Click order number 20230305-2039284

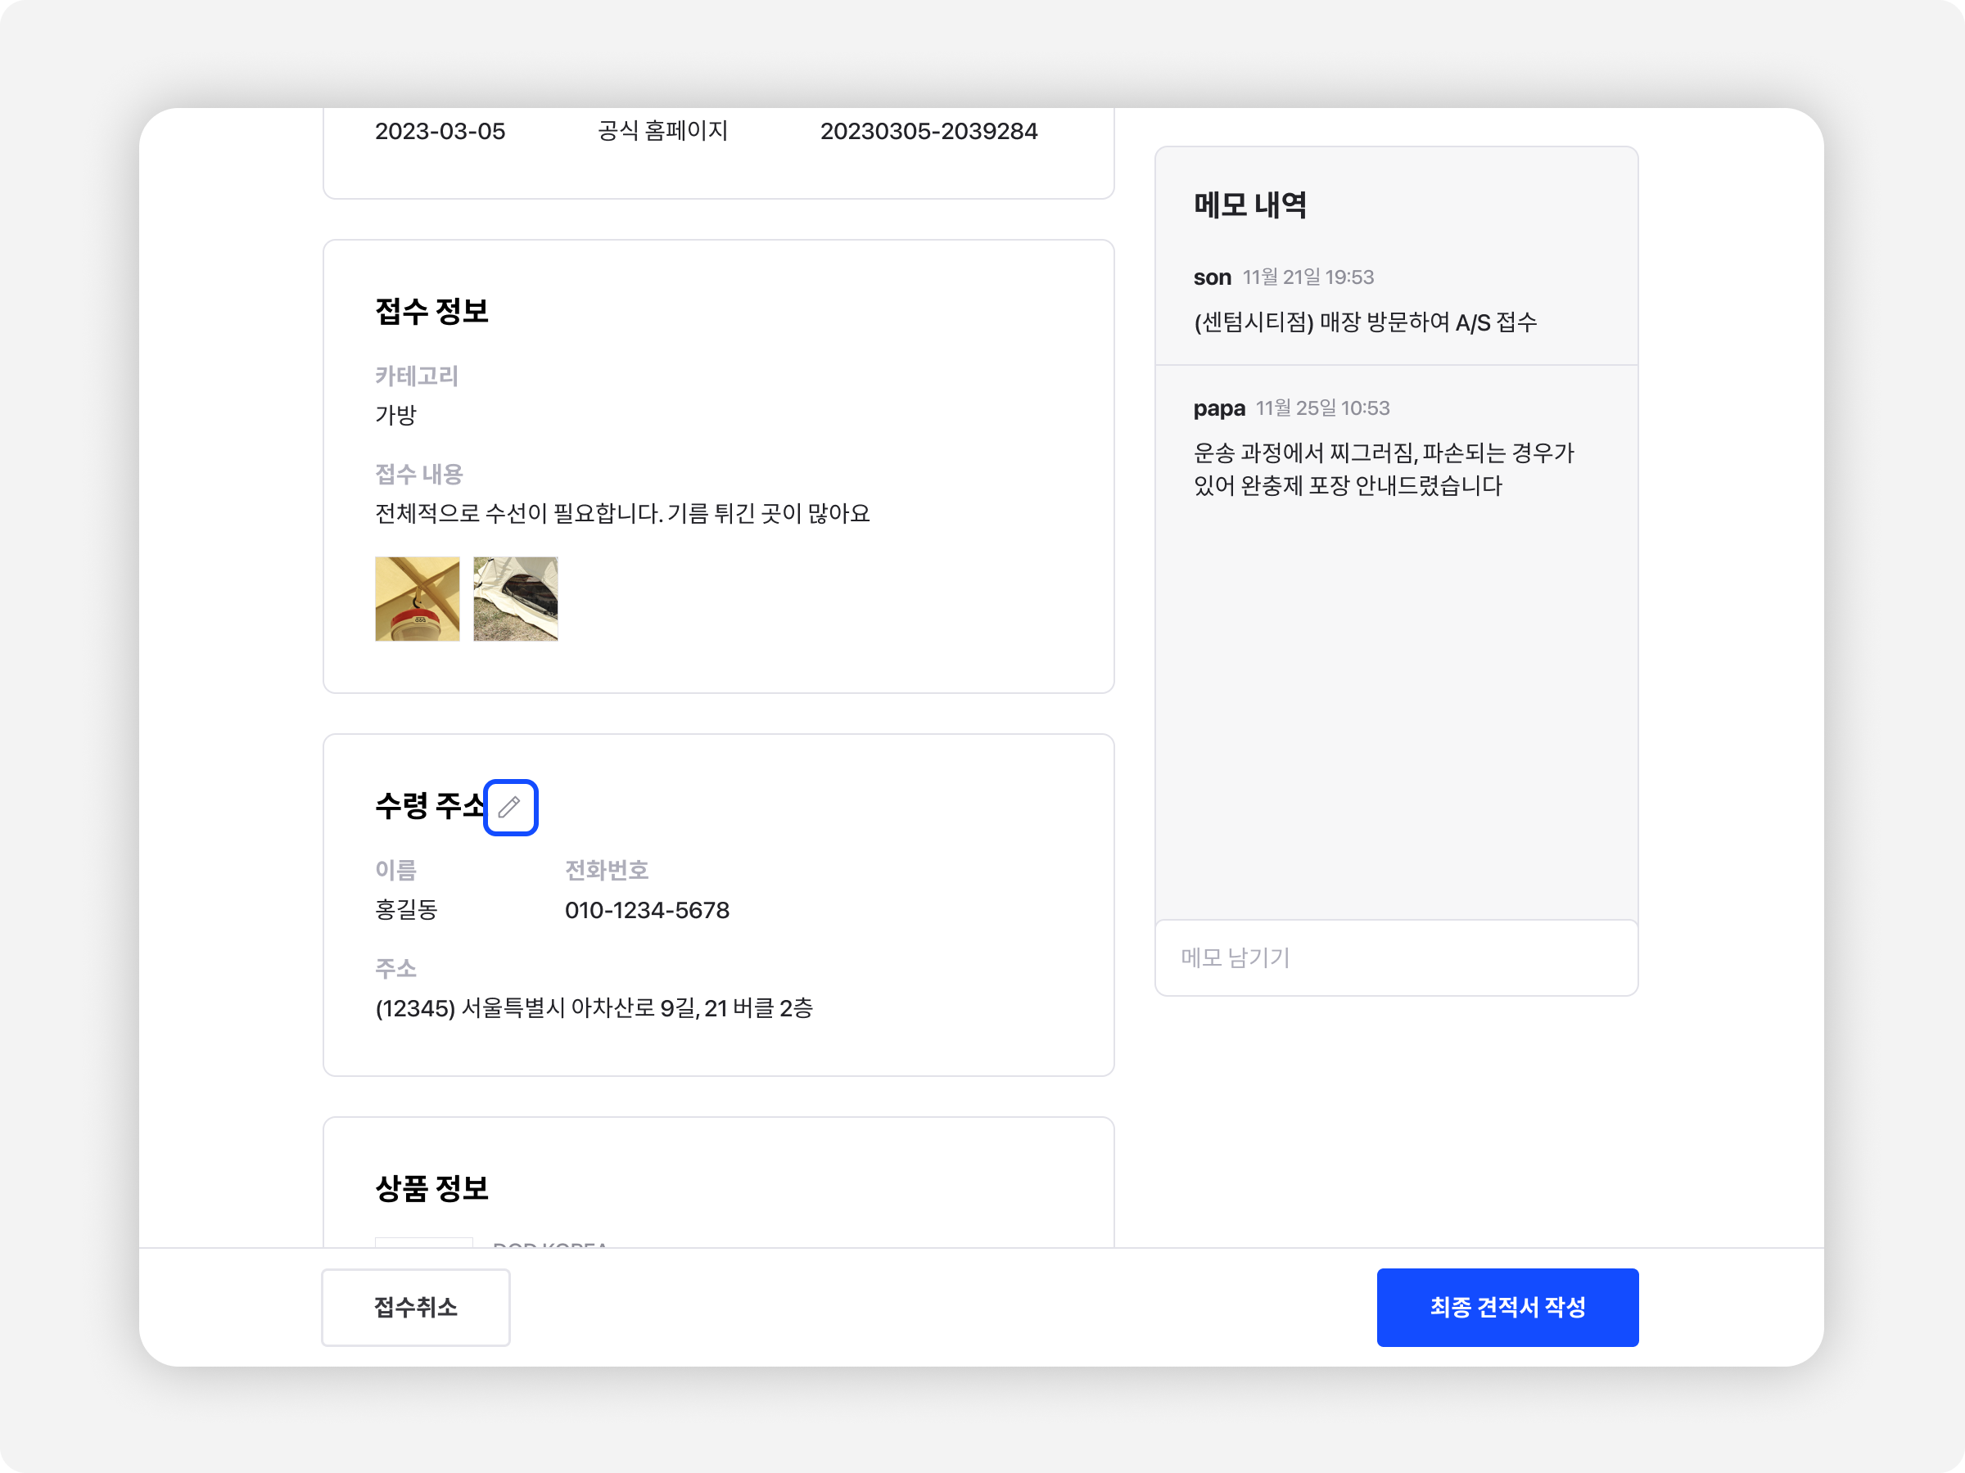(928, 132)
